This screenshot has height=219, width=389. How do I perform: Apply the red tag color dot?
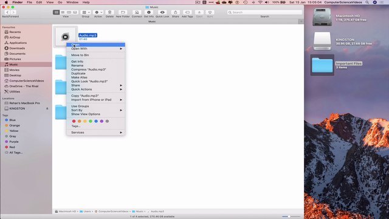(x=74, y=121)
